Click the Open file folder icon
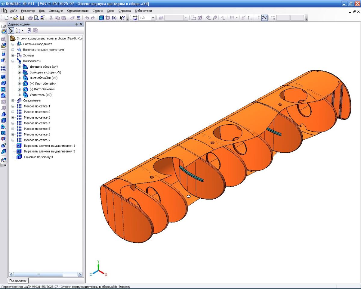361x289 pixels. click(x=16, y=18)
